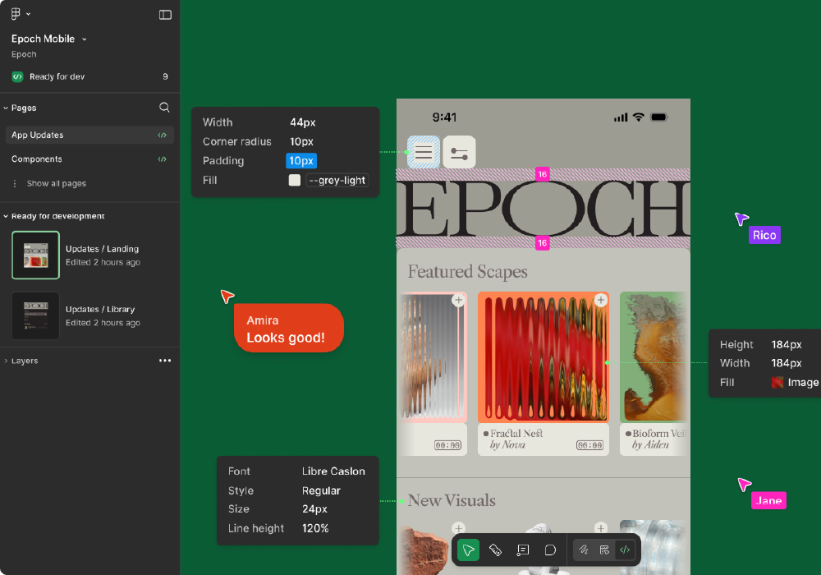Switch to Design mode in toolbar
The image size is (821, 575).
pyautogui.click(x=604, y=550)
